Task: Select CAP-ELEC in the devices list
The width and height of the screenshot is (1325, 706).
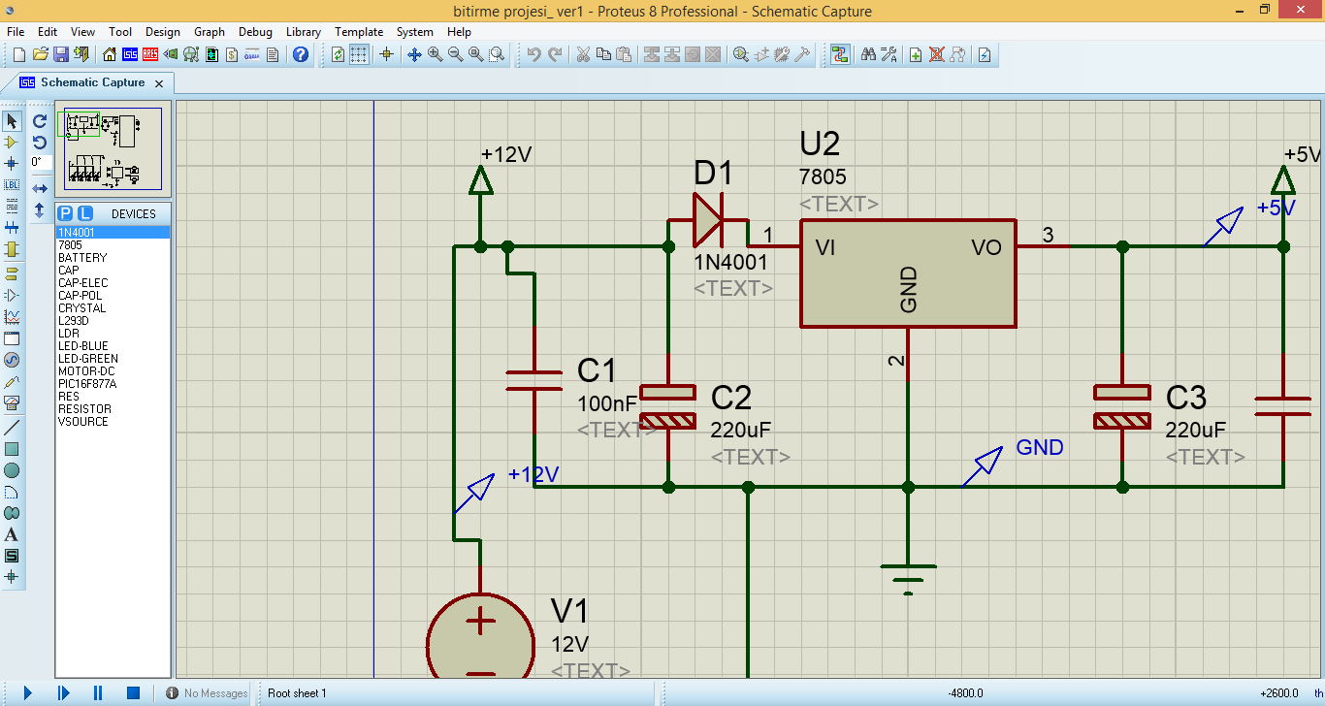Action: 113,283
